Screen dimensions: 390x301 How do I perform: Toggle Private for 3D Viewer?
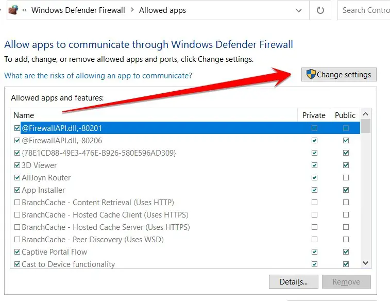[x=314, y=165]
